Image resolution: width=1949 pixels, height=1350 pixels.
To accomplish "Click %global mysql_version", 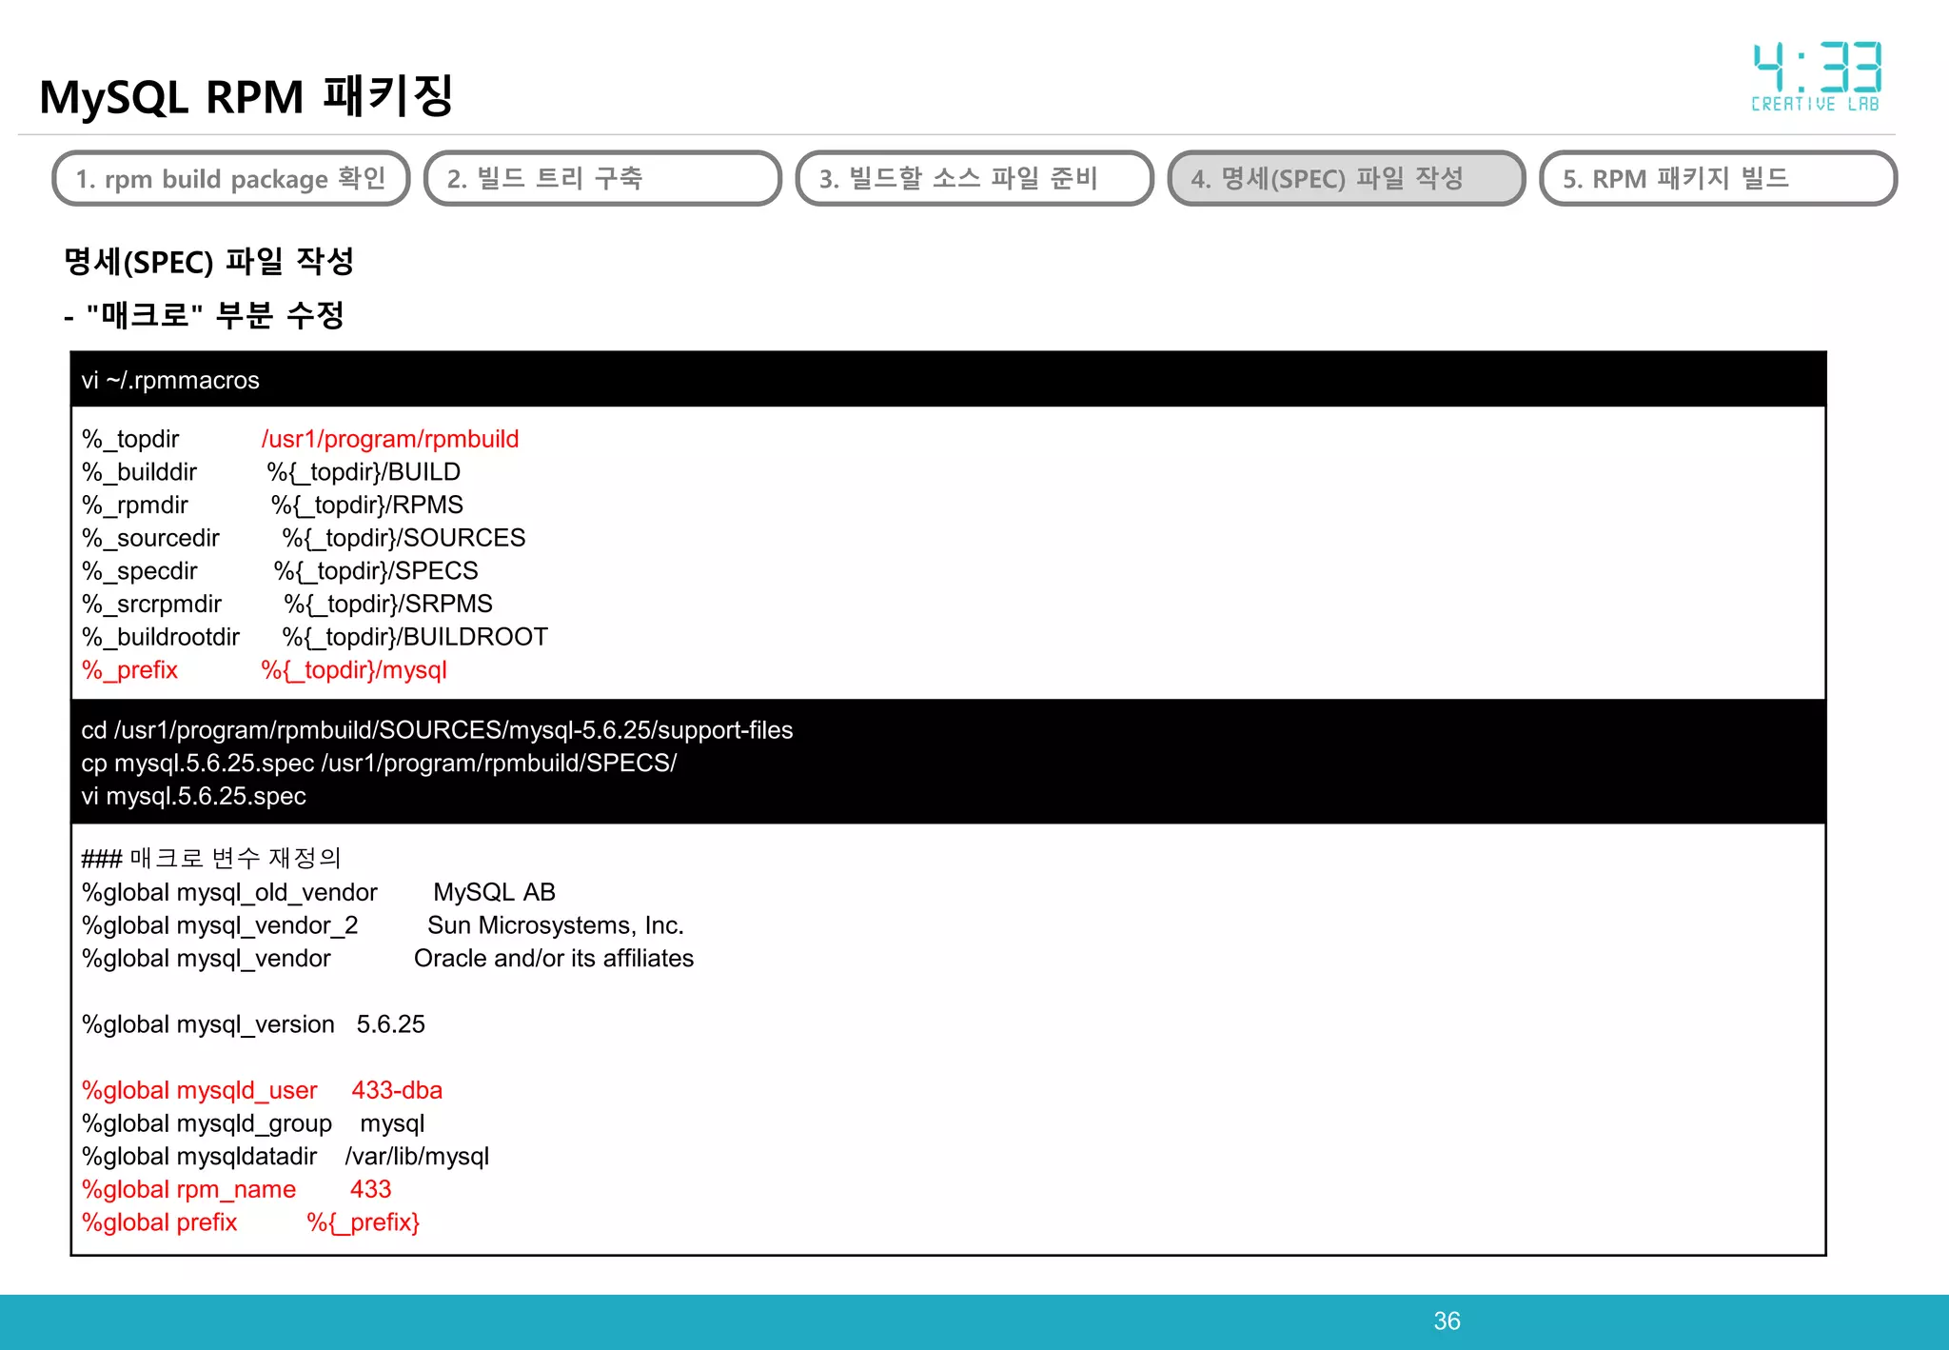I will [x=208, y=1024].
